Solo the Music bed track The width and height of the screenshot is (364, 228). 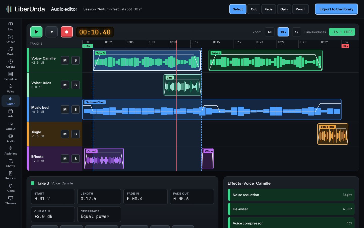(76, 109)
